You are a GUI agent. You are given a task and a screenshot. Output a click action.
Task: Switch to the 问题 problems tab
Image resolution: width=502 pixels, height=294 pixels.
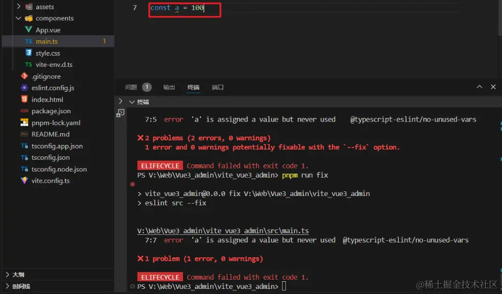131,87
